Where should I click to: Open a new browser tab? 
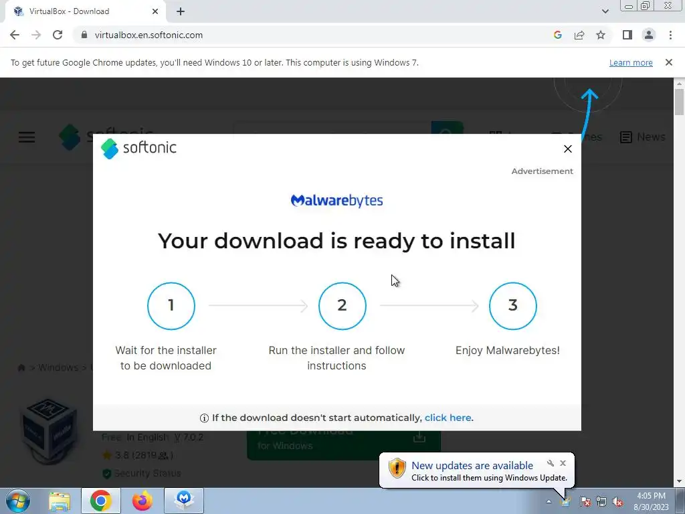pyautogui.click(x=181, y=11)
